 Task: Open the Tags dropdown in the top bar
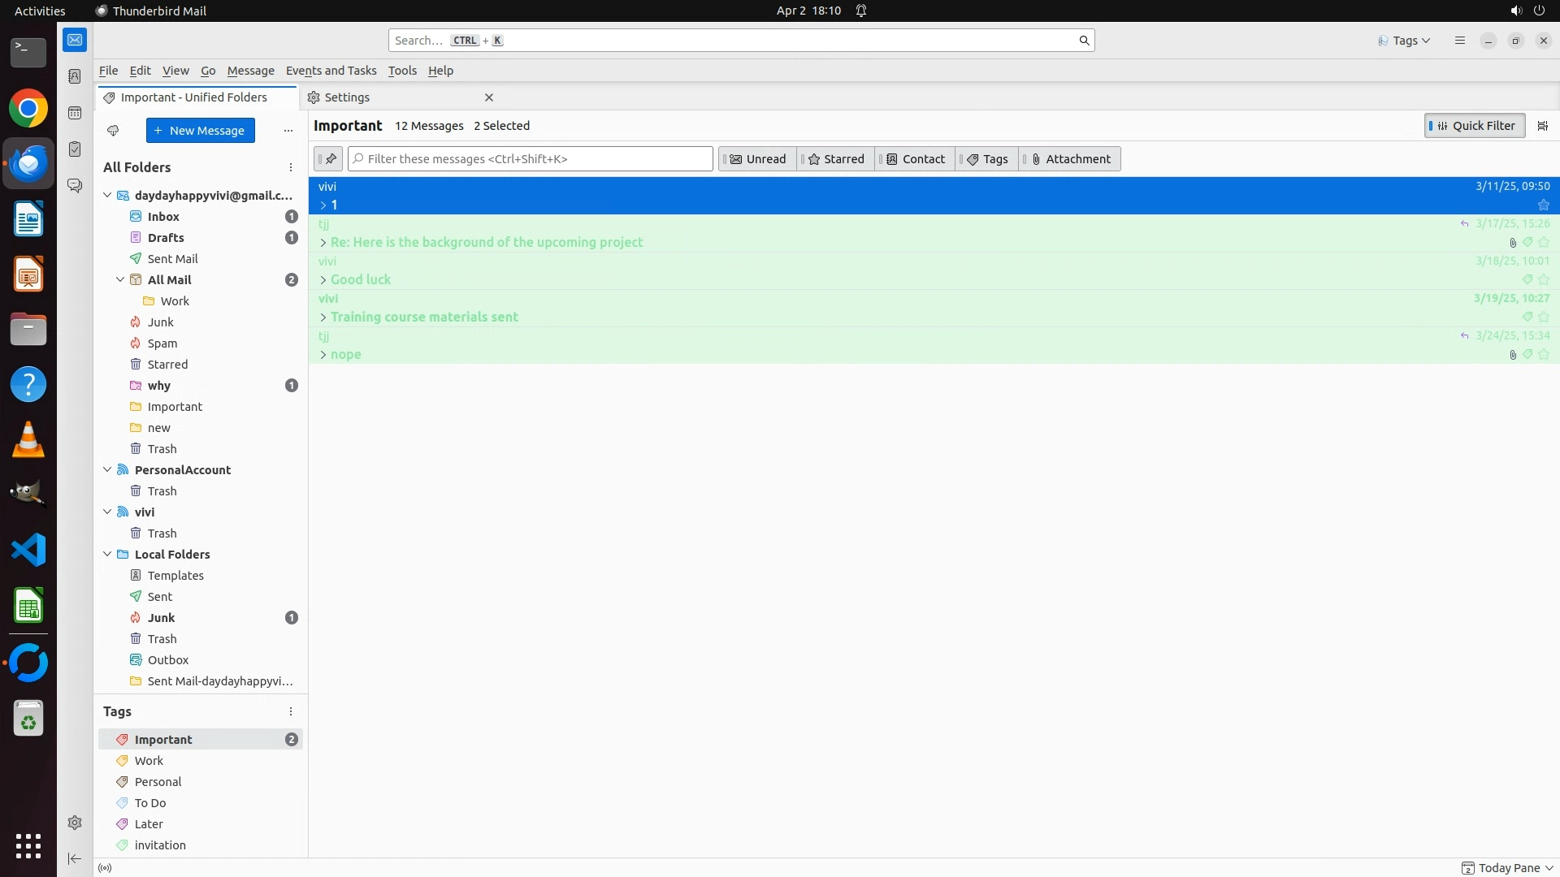(x=1404, y=41)
